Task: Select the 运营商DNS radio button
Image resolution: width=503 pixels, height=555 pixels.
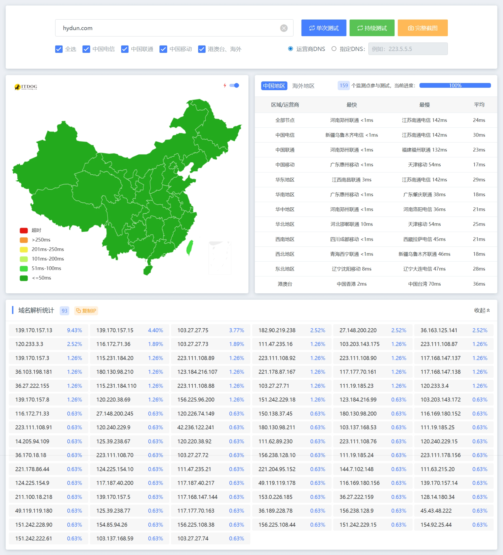Action: point(291,49)
